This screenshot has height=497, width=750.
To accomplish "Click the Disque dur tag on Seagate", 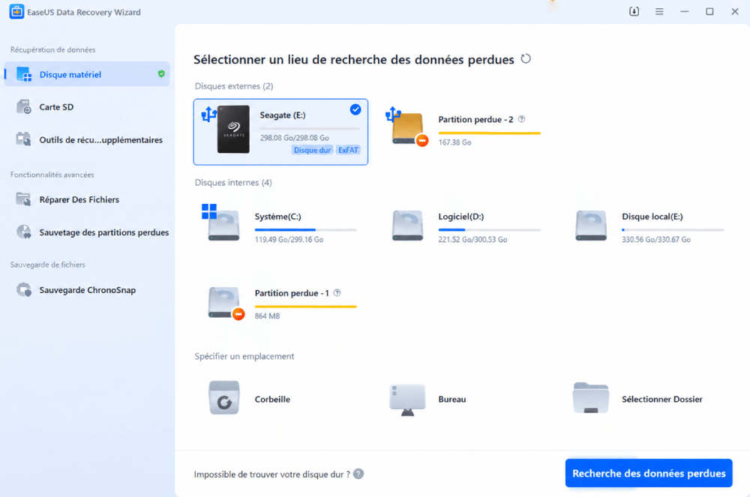I will [x=312, y=150].
